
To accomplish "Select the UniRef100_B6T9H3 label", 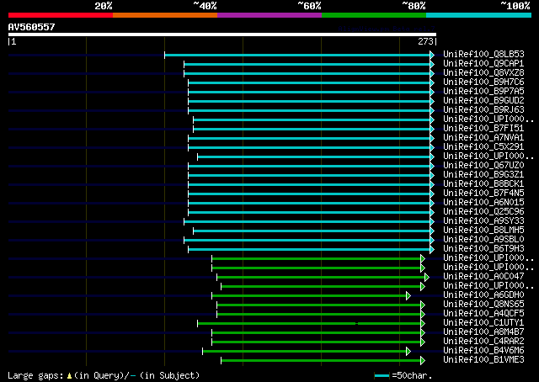I will [483, 249].
